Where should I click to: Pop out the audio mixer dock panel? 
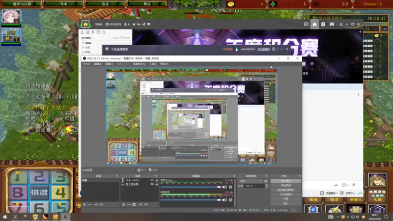234,176
